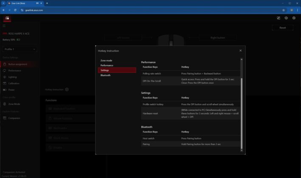The height and width of the screenshot is (178, 301).
Task: Choose Keyboard Function in Functions list
Action: tap(70, 108)
